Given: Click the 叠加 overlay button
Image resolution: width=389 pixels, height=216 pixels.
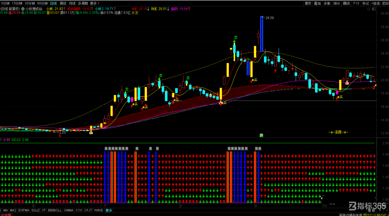Looking at the screenshot, I should [317, 3].
